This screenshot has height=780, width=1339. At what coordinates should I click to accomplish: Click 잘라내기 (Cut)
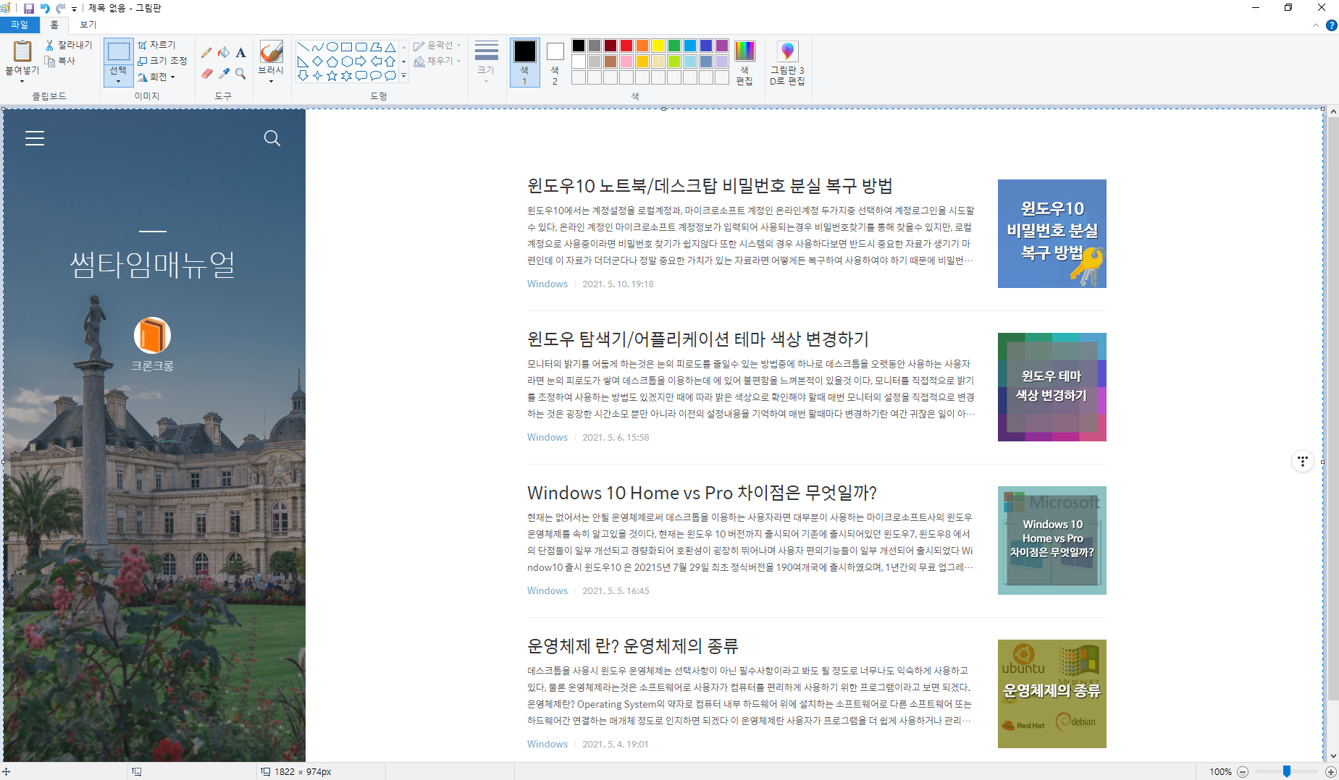69,45
